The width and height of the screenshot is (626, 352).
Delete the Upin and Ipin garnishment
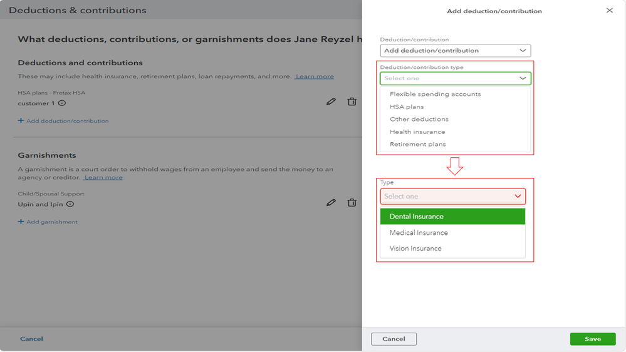click(352, 202)
